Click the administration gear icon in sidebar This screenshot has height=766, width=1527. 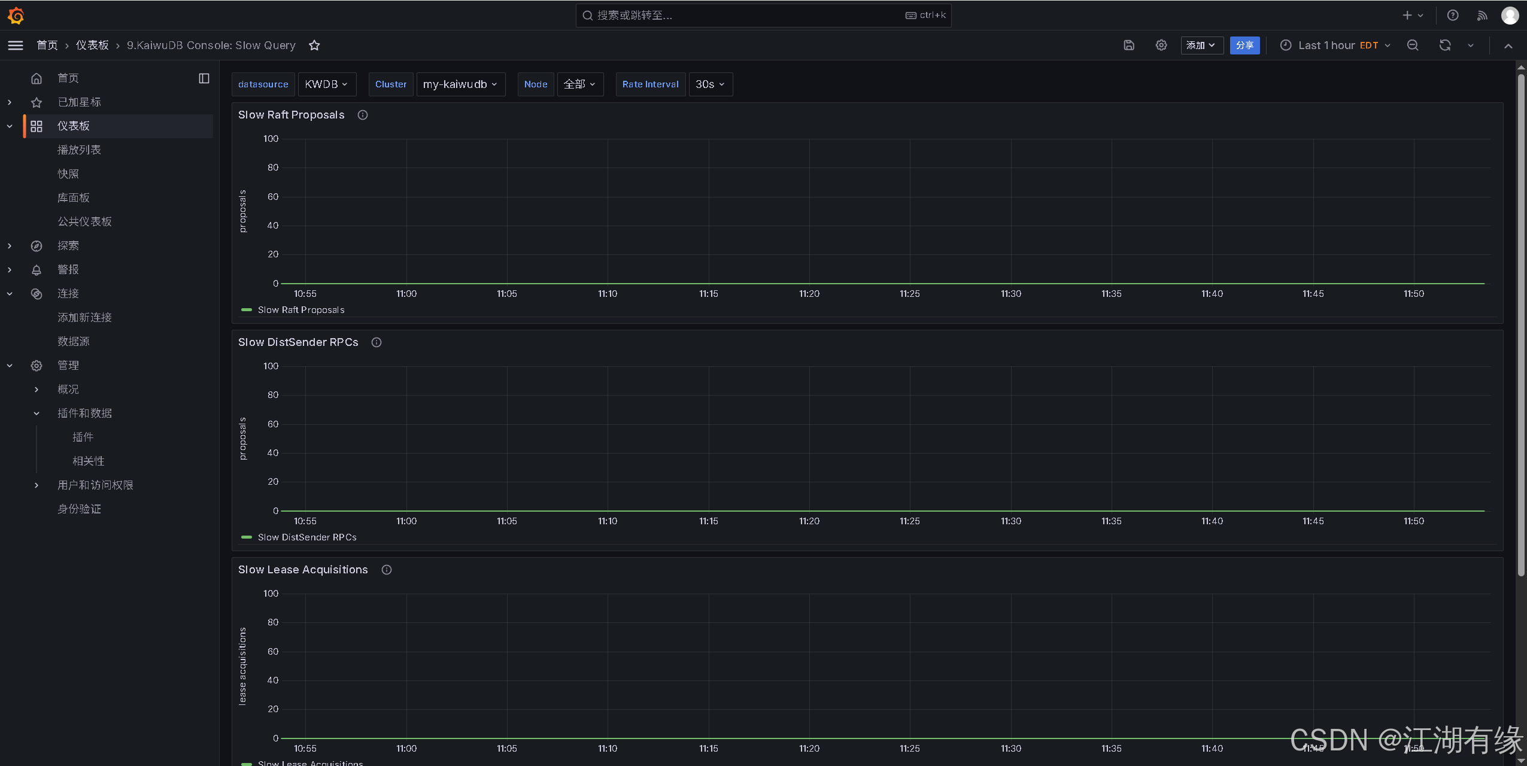pyautogui.click(x=37, y=366)
